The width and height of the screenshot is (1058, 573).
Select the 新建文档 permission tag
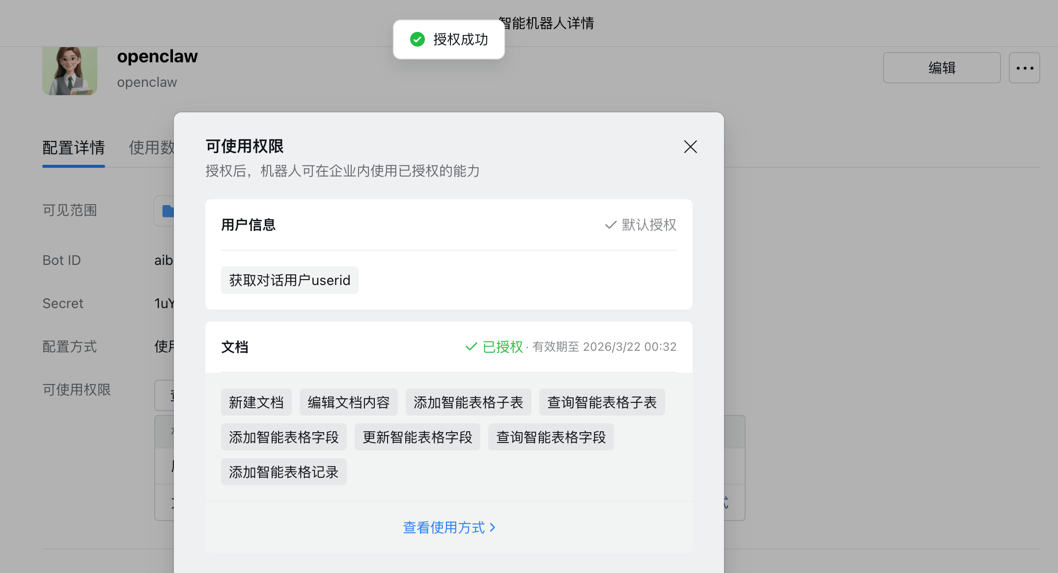(256, 402)
